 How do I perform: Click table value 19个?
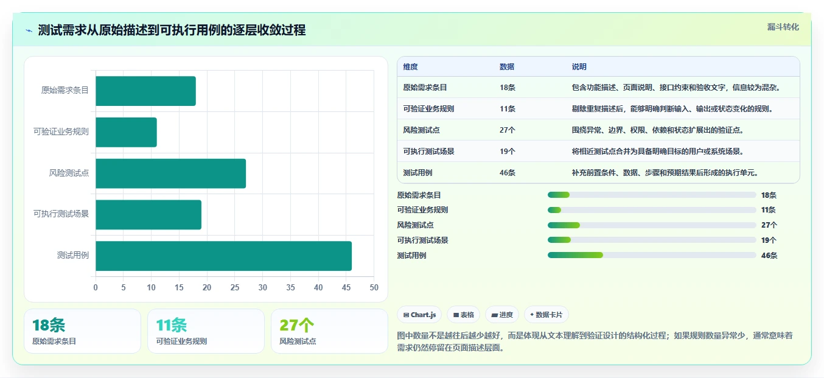[508, 152]
